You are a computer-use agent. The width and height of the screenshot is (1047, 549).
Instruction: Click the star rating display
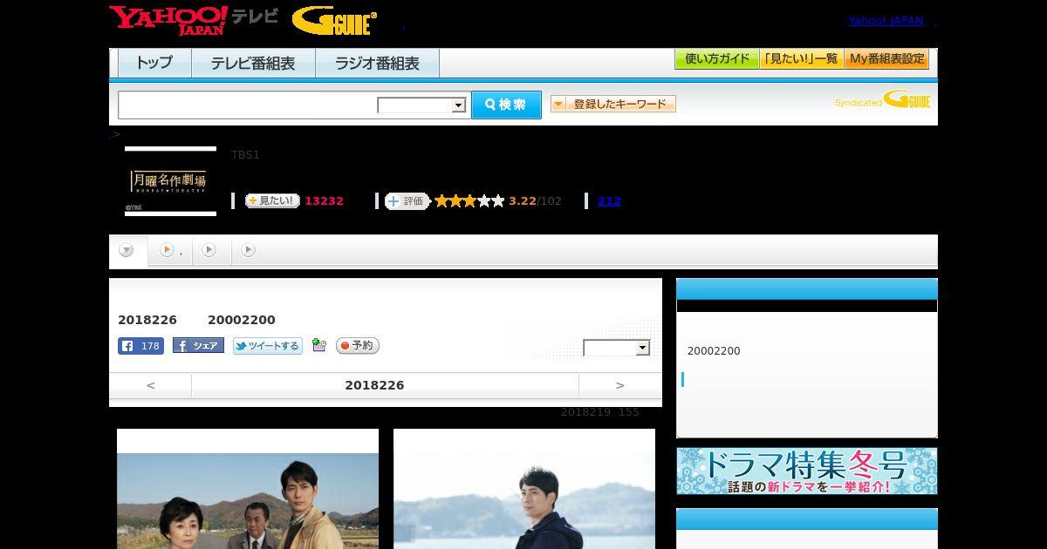pos(469,201)
